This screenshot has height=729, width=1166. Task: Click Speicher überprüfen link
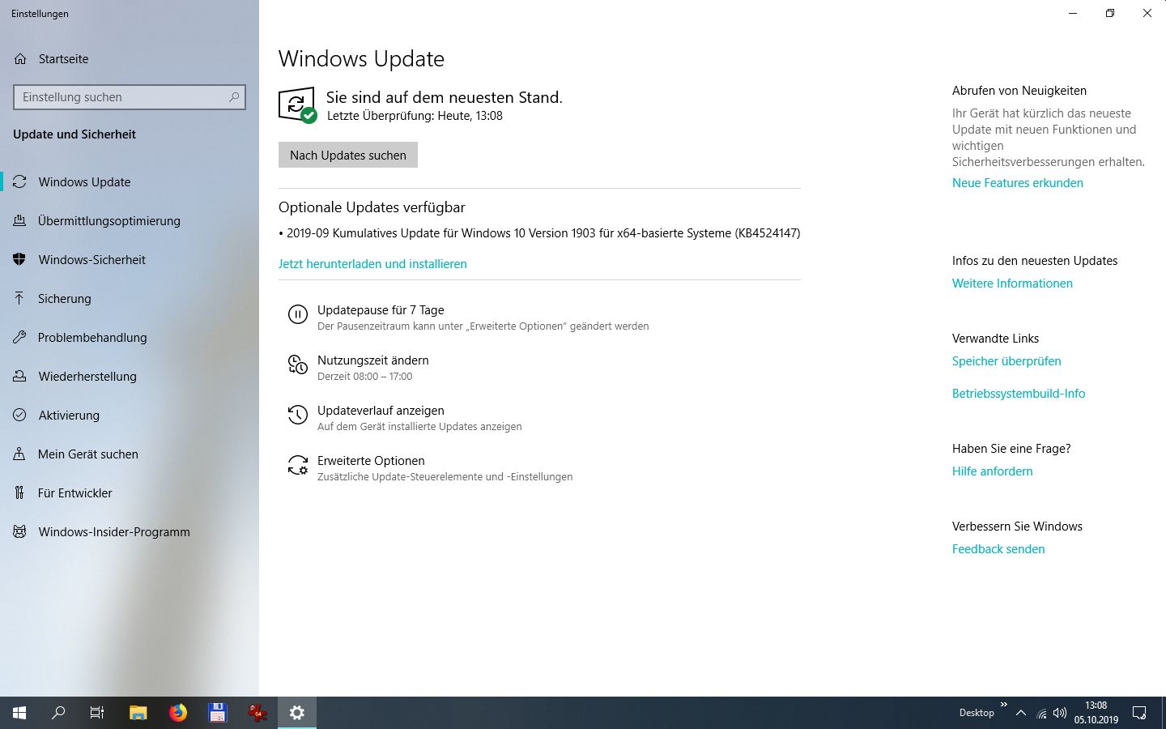[1006, 361]
